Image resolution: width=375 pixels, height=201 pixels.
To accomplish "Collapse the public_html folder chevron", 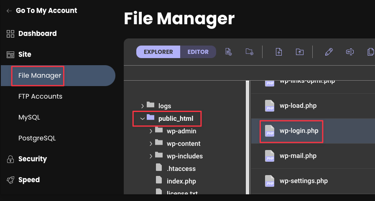I will (x=143, y=119).
